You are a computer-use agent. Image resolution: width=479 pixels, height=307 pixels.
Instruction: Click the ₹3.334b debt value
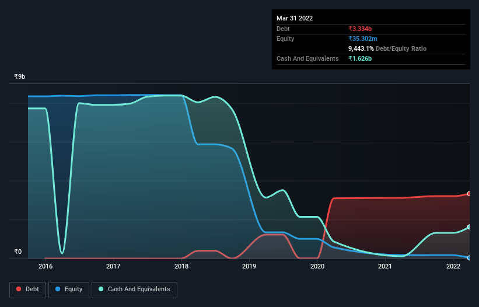pyautogui.click(x=360, y=29)
